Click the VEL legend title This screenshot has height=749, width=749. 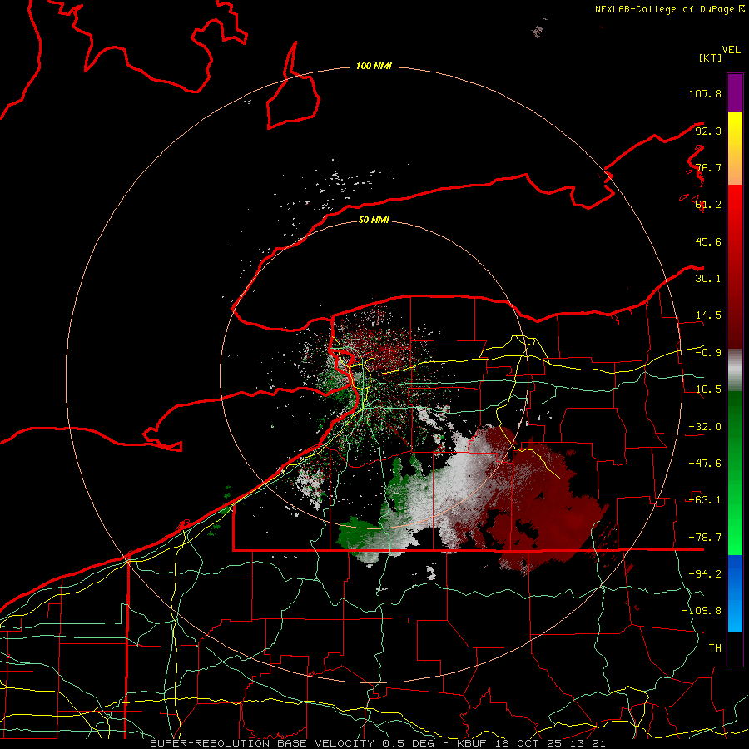coord(731,50)
